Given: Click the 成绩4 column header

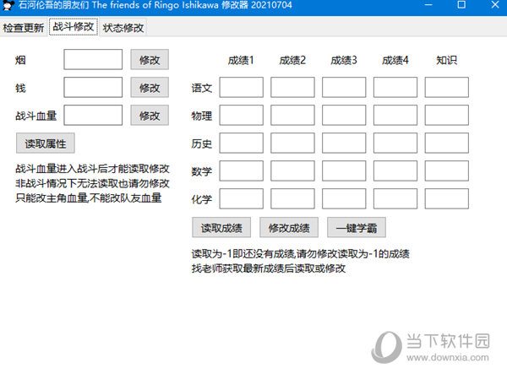Looking at the screenshot, I should pos(395,60).
